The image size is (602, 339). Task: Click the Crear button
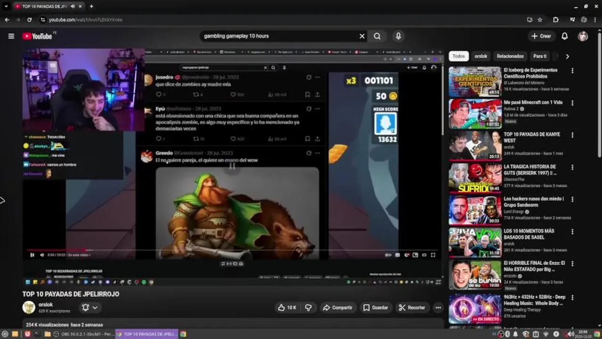tap(541, 36)
